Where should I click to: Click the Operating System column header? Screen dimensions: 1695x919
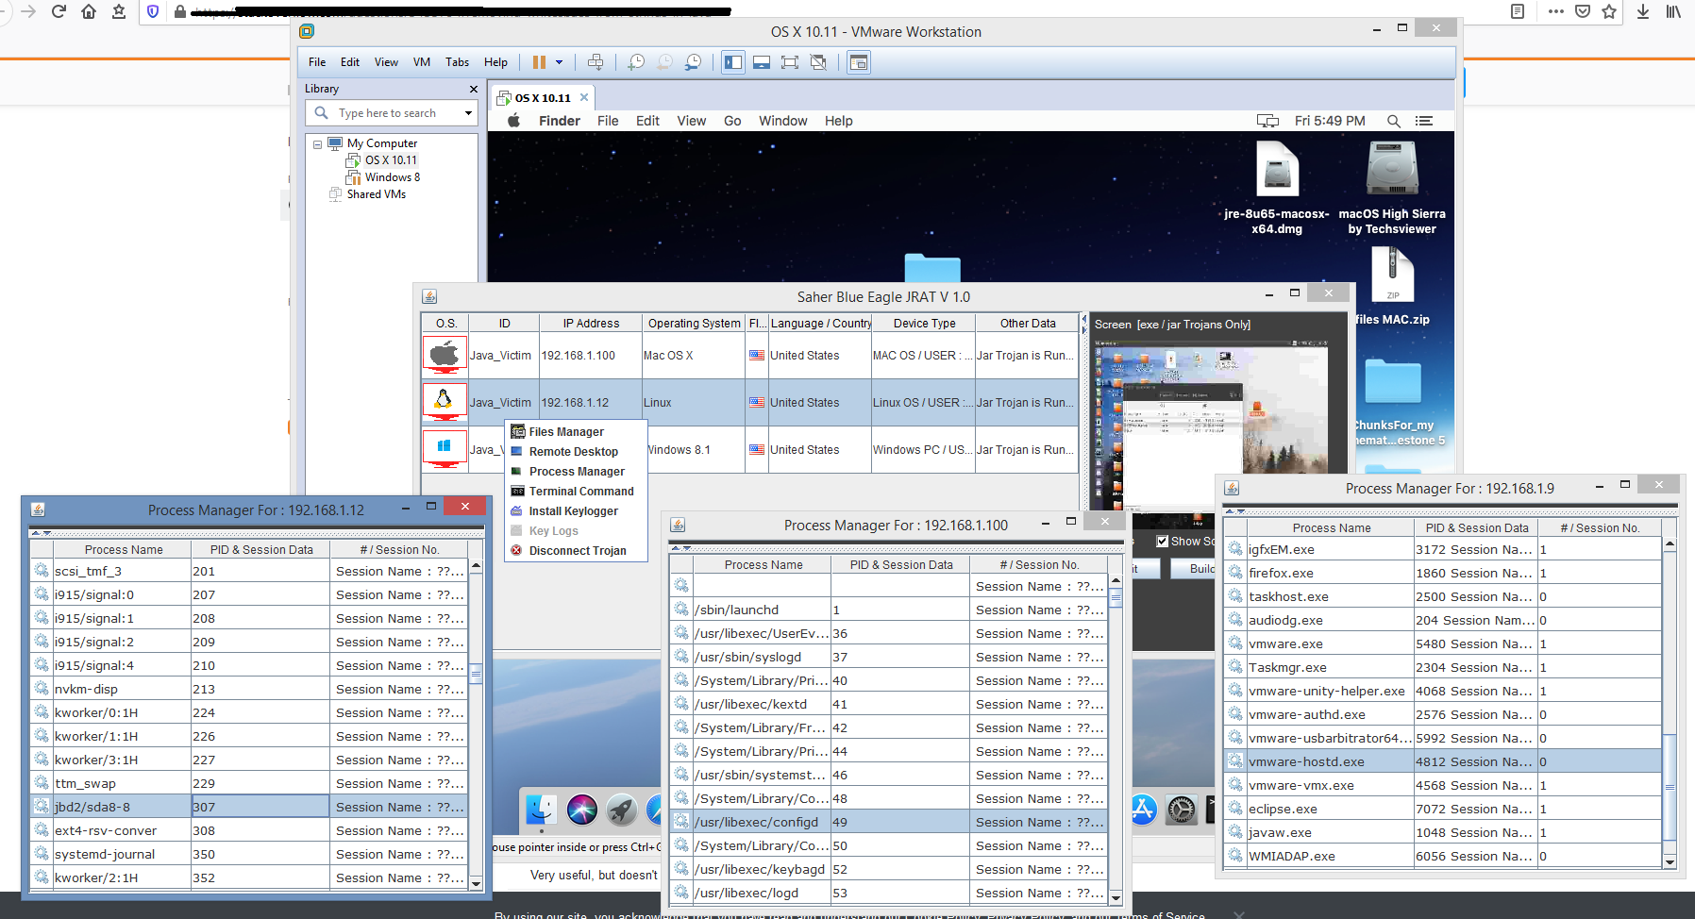694,324
